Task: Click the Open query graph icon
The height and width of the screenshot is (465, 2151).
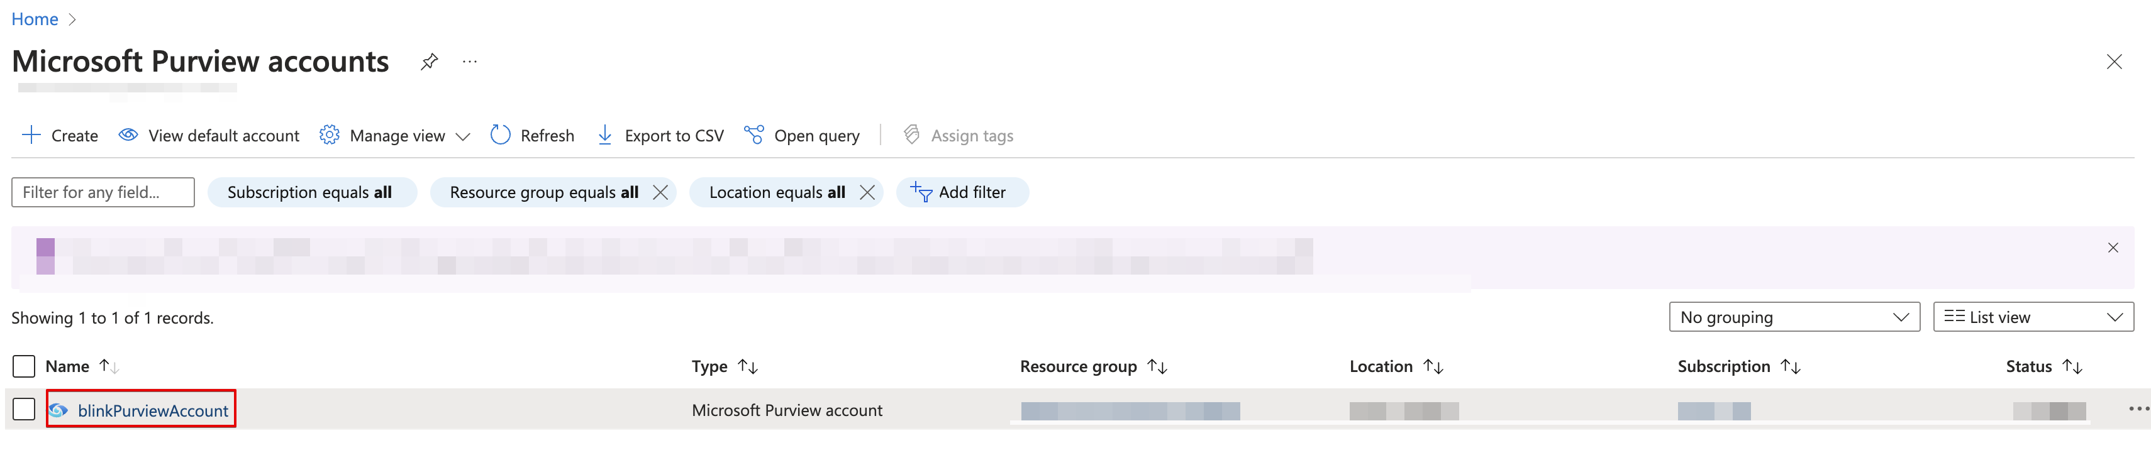Action: (754, 135)
